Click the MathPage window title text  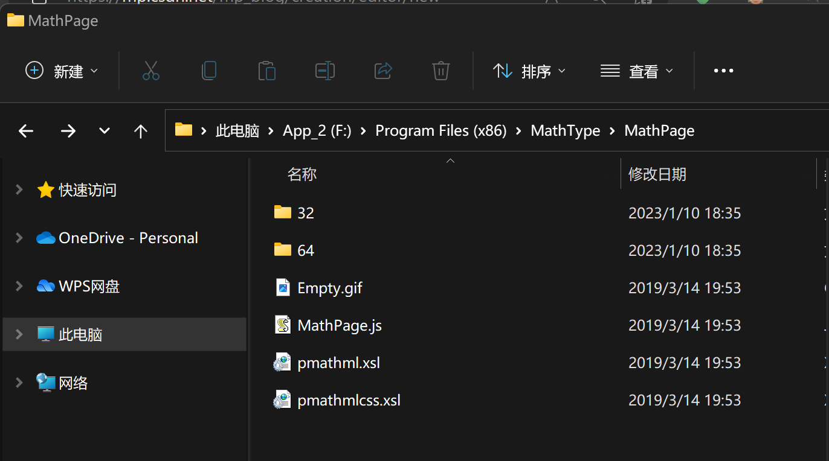click(63, 21)
